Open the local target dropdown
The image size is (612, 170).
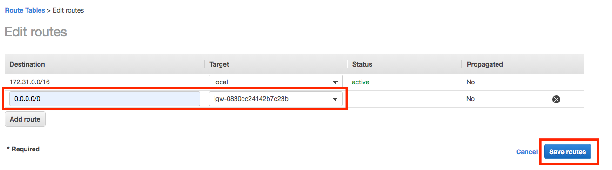click(x=276, y=82)
